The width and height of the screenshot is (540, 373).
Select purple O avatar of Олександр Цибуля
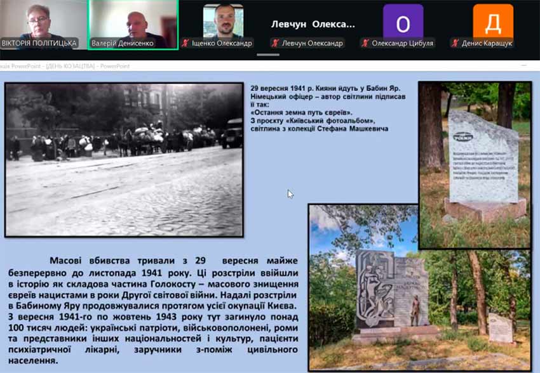tap(403, 22)
